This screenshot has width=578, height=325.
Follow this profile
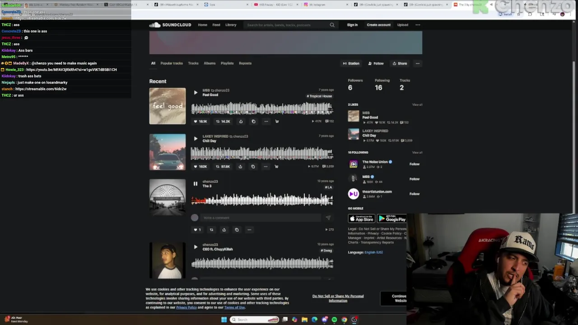(376, 64)
